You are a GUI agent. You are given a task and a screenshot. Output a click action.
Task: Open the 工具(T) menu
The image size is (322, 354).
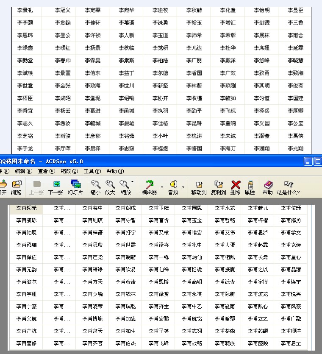click(92, 171)
